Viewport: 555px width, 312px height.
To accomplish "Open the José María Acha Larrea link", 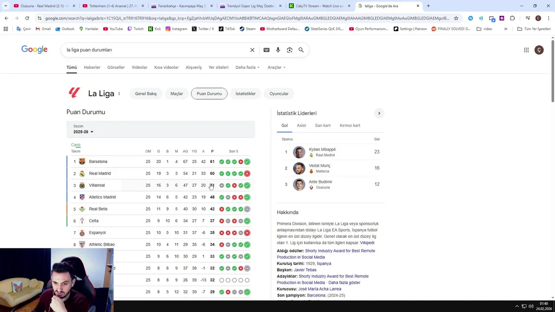I will pos(320,289).
